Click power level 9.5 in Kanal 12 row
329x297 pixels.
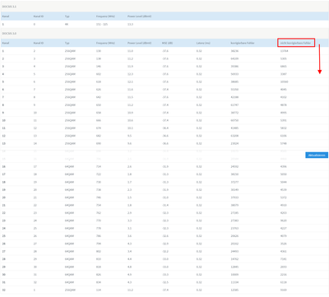coord(129,136)
